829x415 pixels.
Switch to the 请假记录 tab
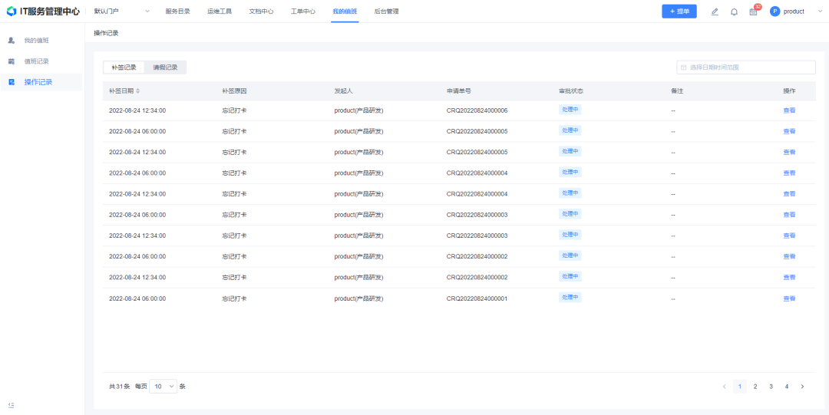(x=166, y=68)
